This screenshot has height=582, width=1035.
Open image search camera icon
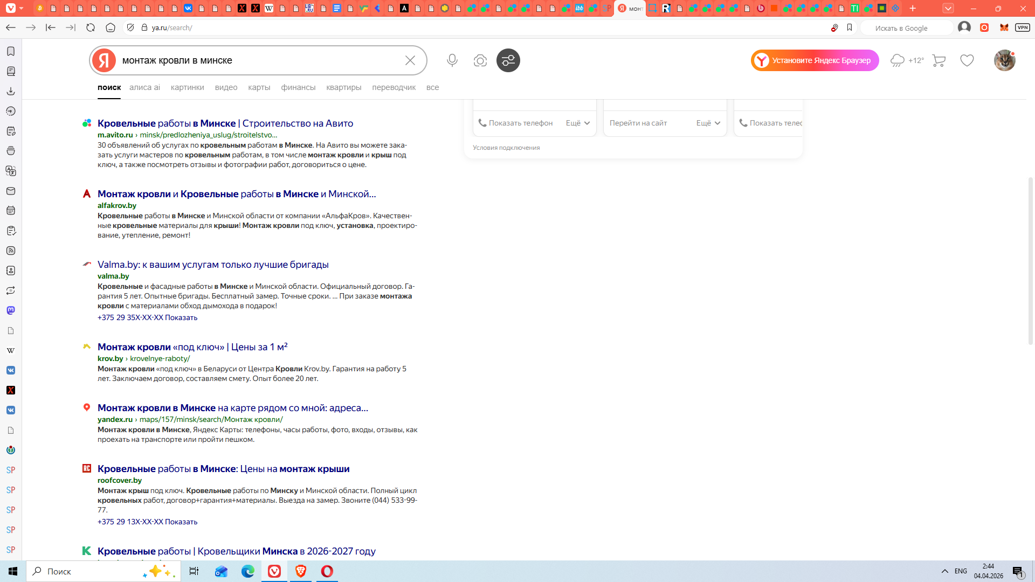(480, 60)
